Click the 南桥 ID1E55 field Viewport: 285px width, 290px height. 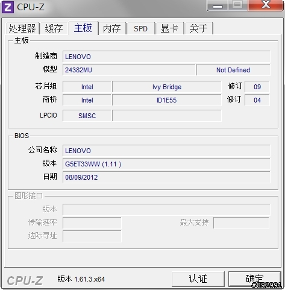tap(167, 100)
